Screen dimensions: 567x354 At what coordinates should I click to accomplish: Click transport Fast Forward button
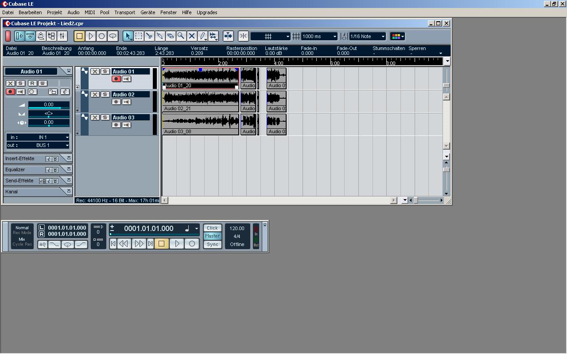(139, 243)
